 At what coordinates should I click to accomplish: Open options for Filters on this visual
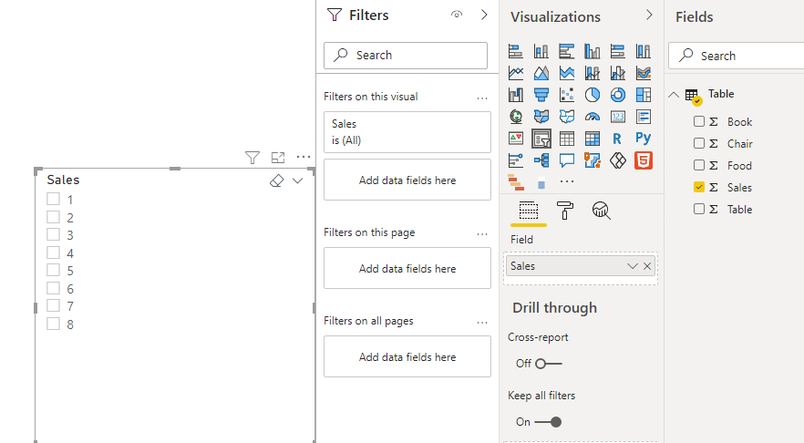482,98
